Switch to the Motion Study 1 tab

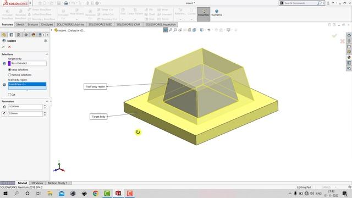57,183
